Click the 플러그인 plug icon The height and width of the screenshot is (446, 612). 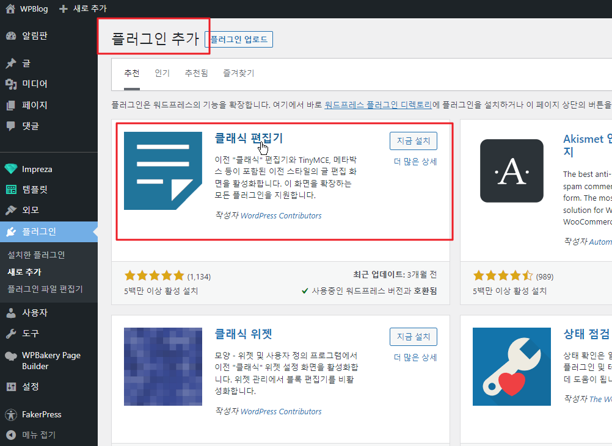[x=11, y=232]
